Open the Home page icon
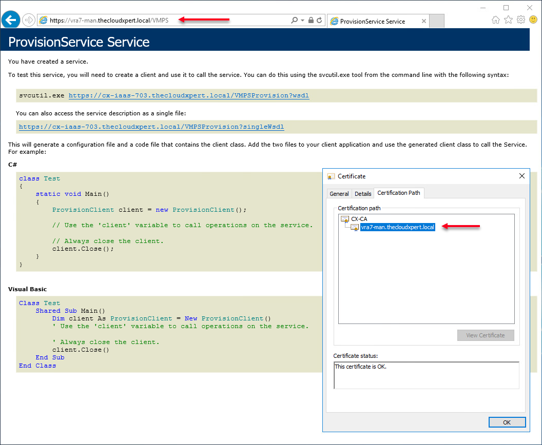542x445 pixels. click(x=495, y=20)
